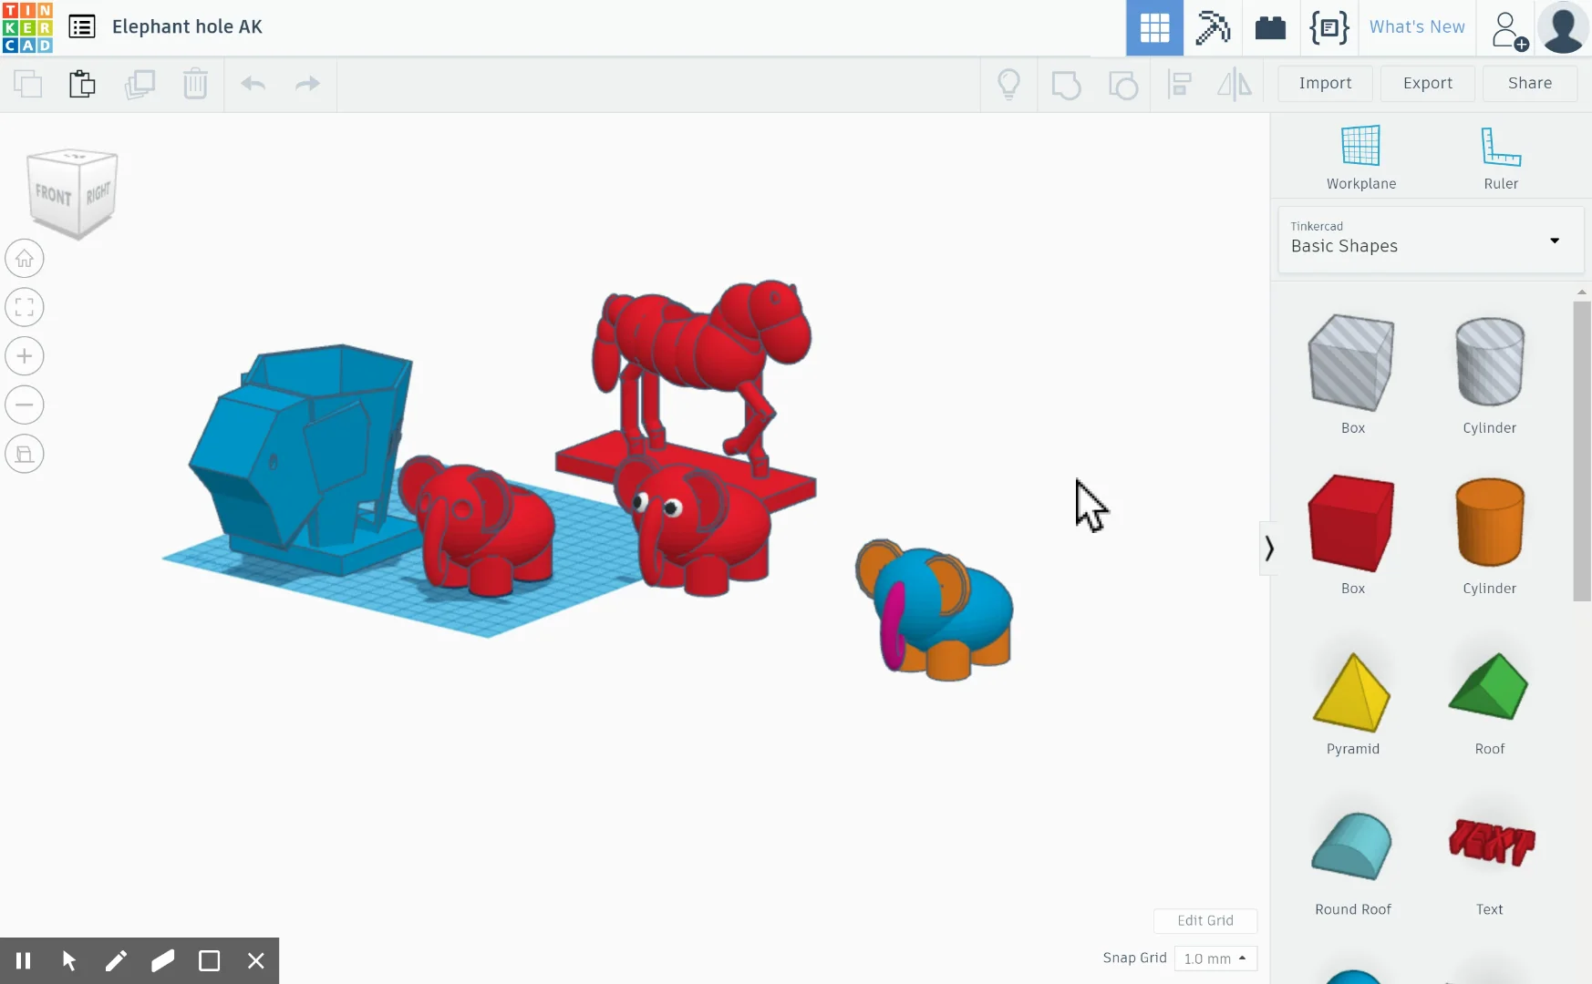
Task: Open the Align tool
Action: pos(1181,84)
